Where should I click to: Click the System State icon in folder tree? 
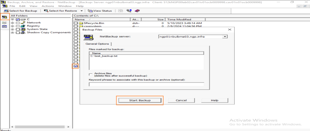click(x=23, y=29)
